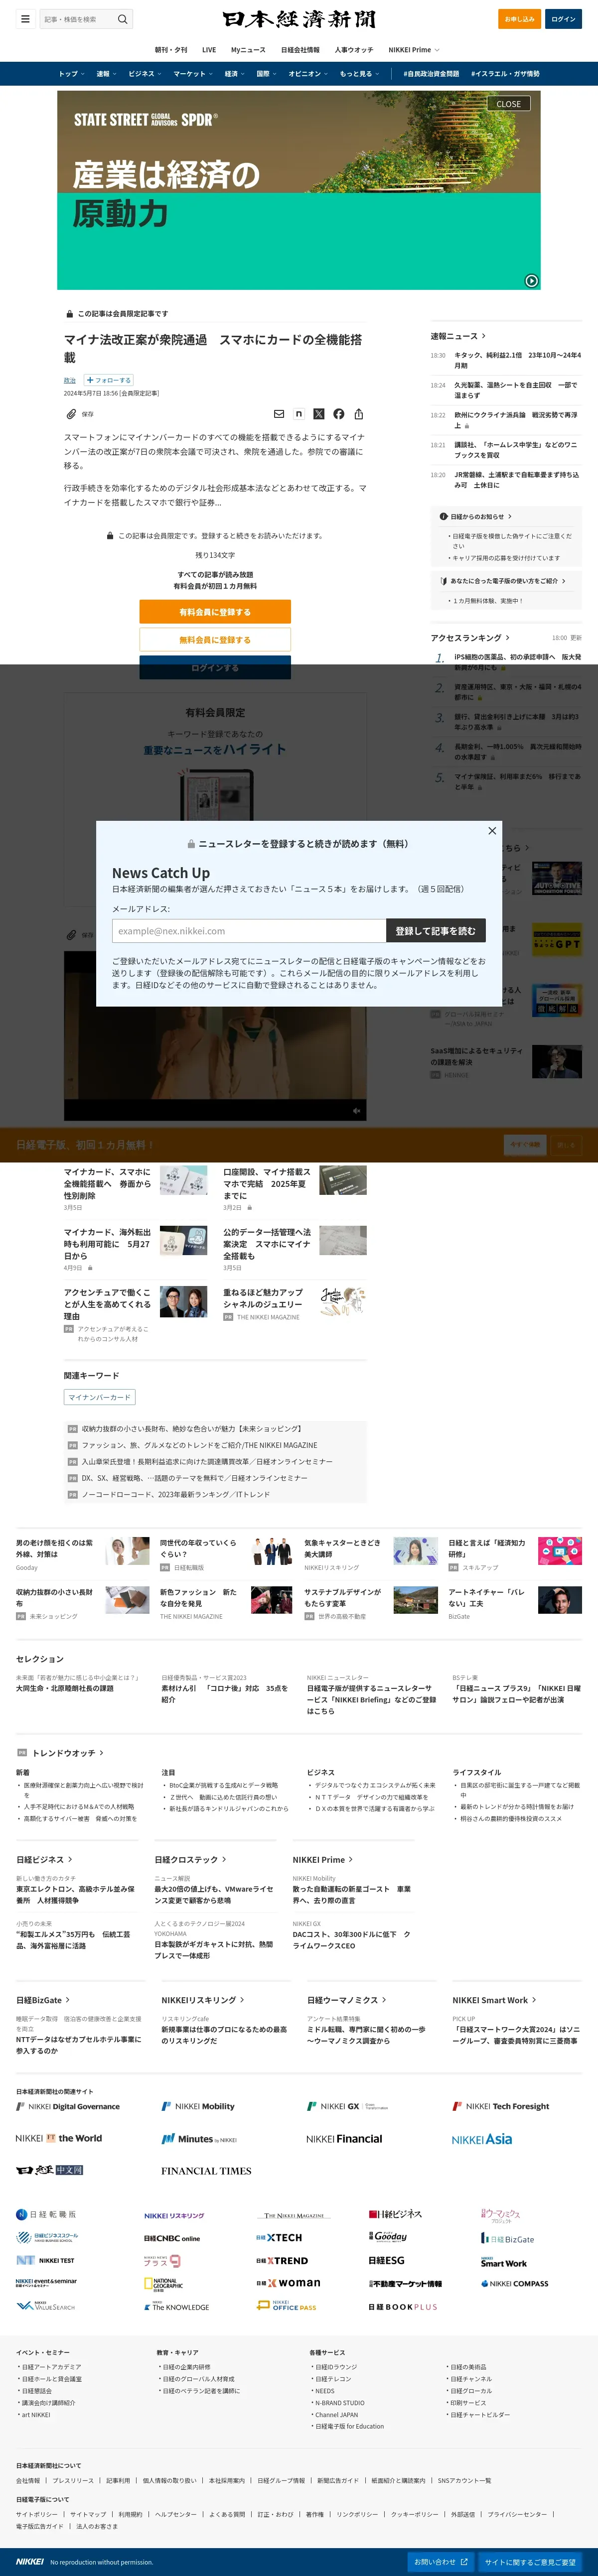Image resolution: width=598 pixels, height=2576 pixels.
Task: Expand the 国際 navigation dropdown
Action: (267, 73)
